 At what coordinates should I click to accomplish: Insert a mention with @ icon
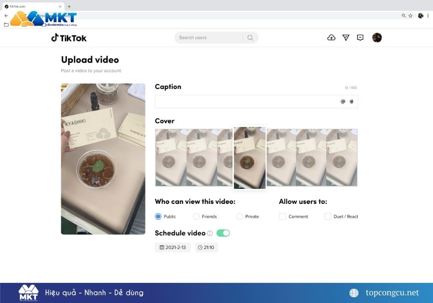pyautogui.click(x=343, y=101)
